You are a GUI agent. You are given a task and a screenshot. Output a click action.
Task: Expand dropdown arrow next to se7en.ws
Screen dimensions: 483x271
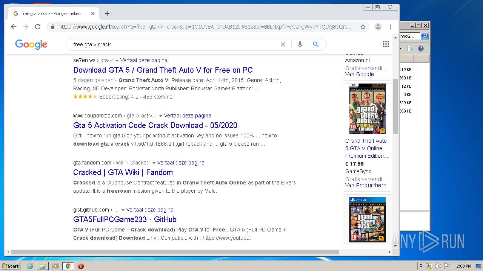click(x=117, y=61)
